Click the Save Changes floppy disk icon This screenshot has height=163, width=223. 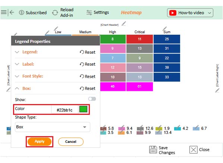[x=153, y=150]
